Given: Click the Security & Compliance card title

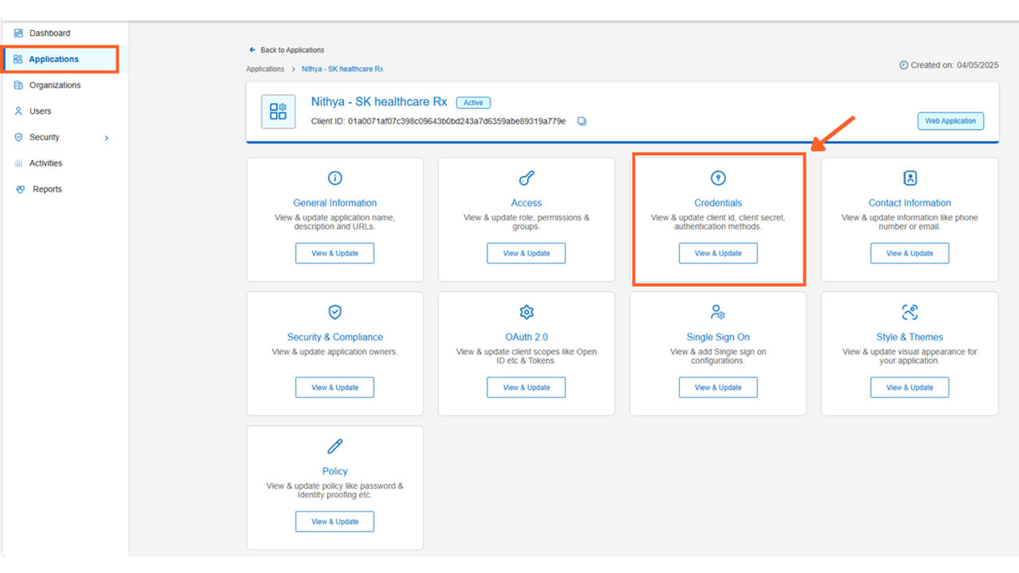Looking at the screenshot, I should point(335,337).
